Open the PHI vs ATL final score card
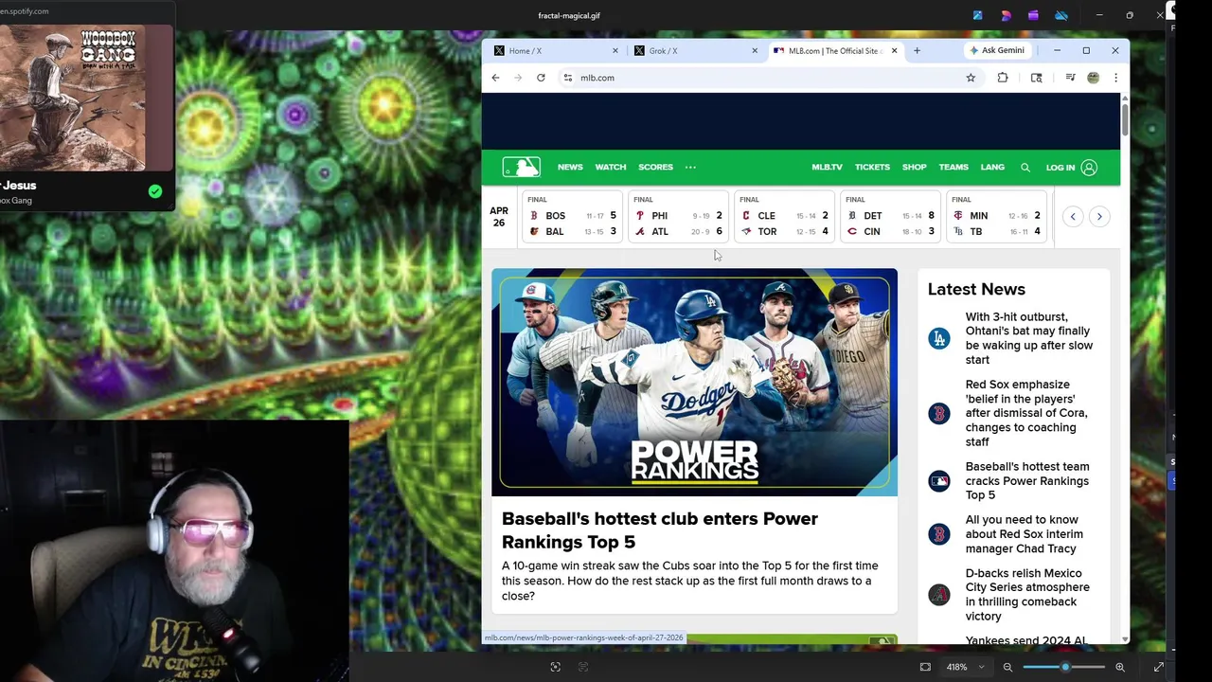Image resolution: width=1212 pixels, height=682 pixels. pyautogui.click(x=678, y=218)
